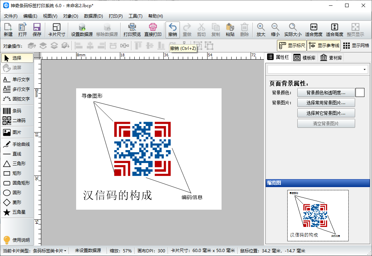Fit the canvas with 适合高度
This screenshot has height=256, width=372.
pyautogui.click(x=335, y=30)
